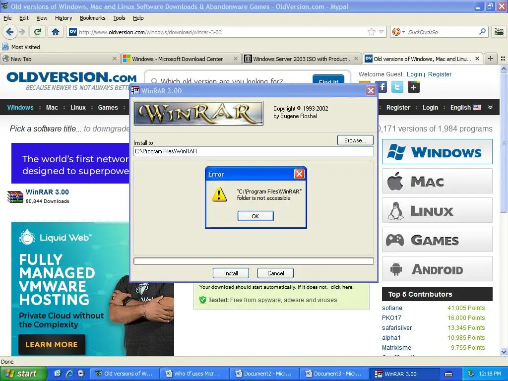Click the OLDVERSION.com site logo
Screen dimensions: 508x381
71,77
